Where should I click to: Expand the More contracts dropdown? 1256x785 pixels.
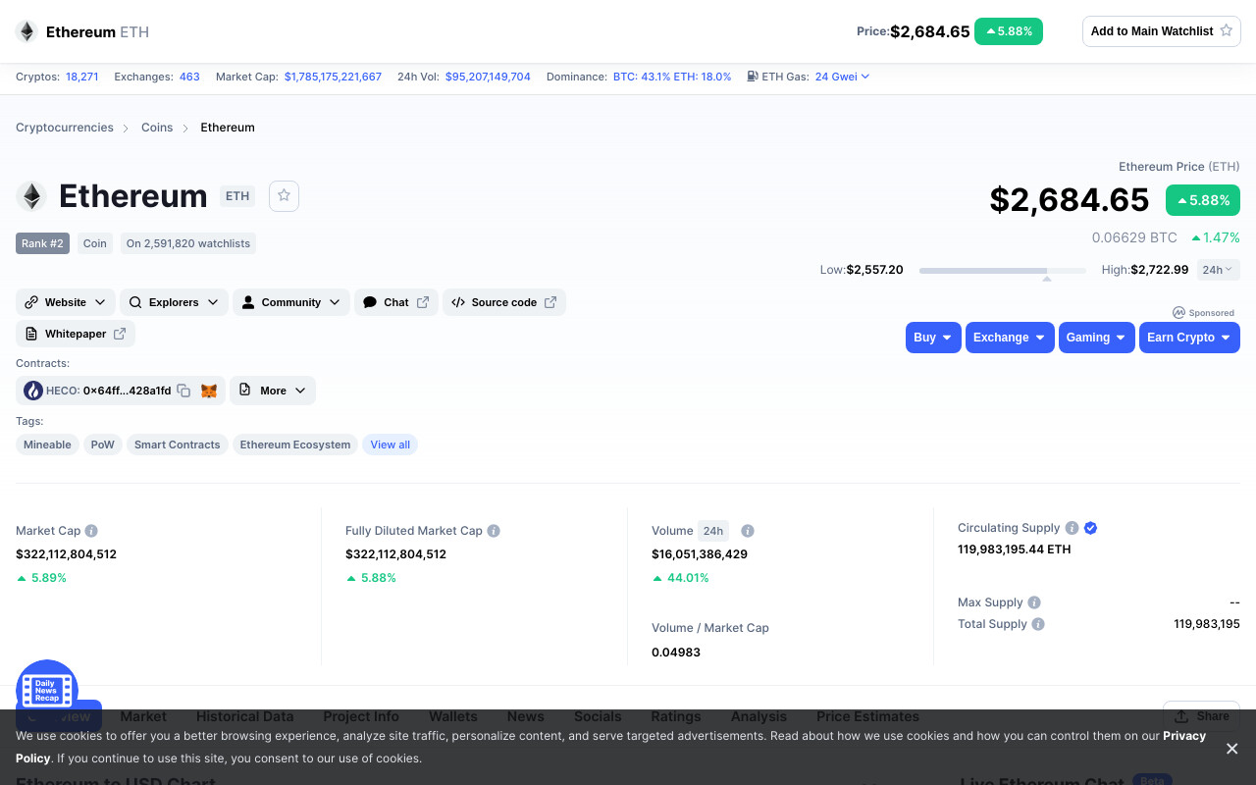(273, 391)
